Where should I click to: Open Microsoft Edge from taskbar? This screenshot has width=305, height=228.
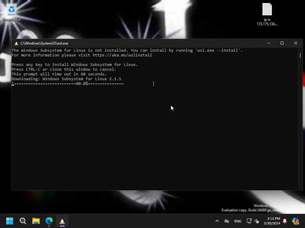coord(49,221)
